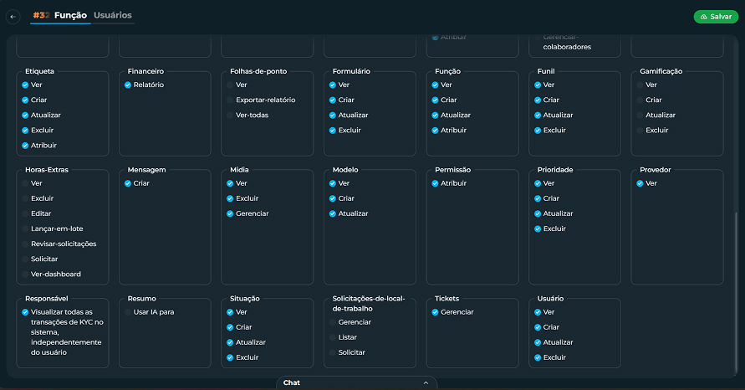The height and width of the screenshot is (390, 745).
Task: Click the vertical scrollbar on the right
Action: [x=737, y=293]
